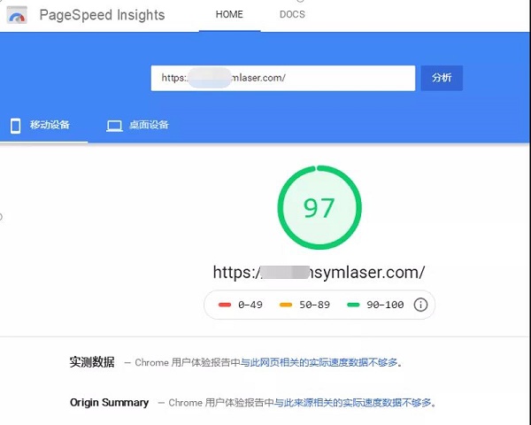Viewport: 531px width, 425px height.
Task: Click the orange 50–89 legend marker
Action: (x=286, y=305)
